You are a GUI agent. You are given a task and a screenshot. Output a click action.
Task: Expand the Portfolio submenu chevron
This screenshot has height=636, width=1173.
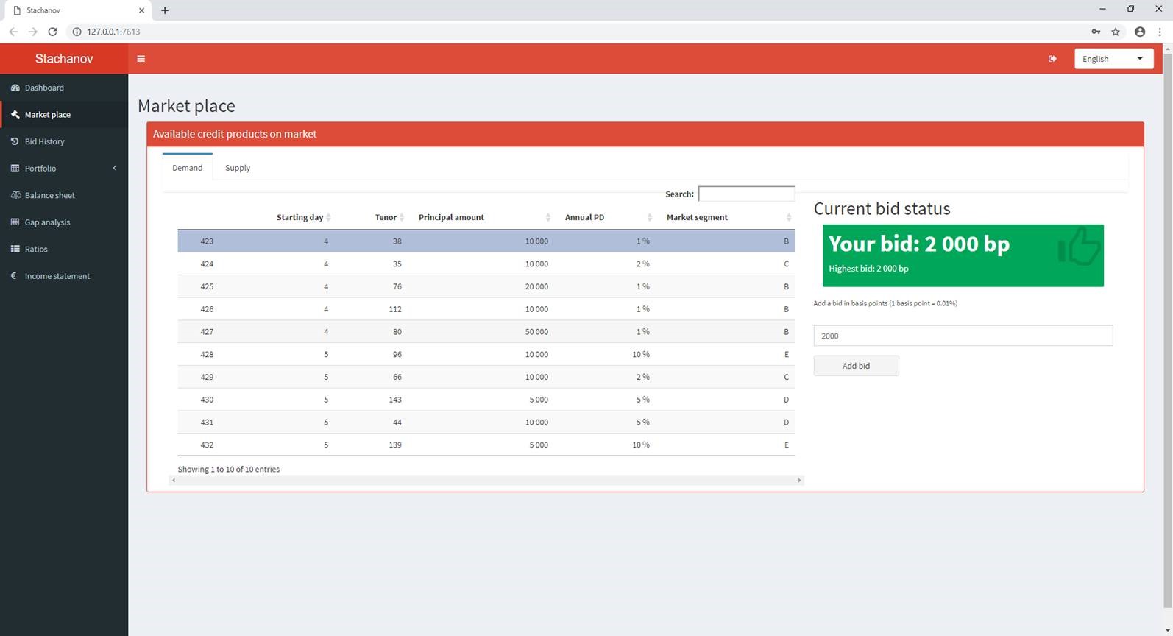[115, 169]
